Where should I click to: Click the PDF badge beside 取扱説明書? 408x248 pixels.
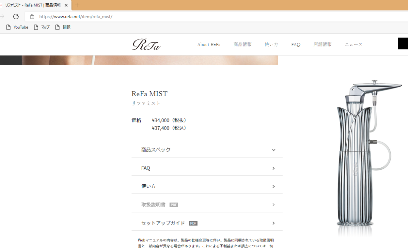click(174, 205)
